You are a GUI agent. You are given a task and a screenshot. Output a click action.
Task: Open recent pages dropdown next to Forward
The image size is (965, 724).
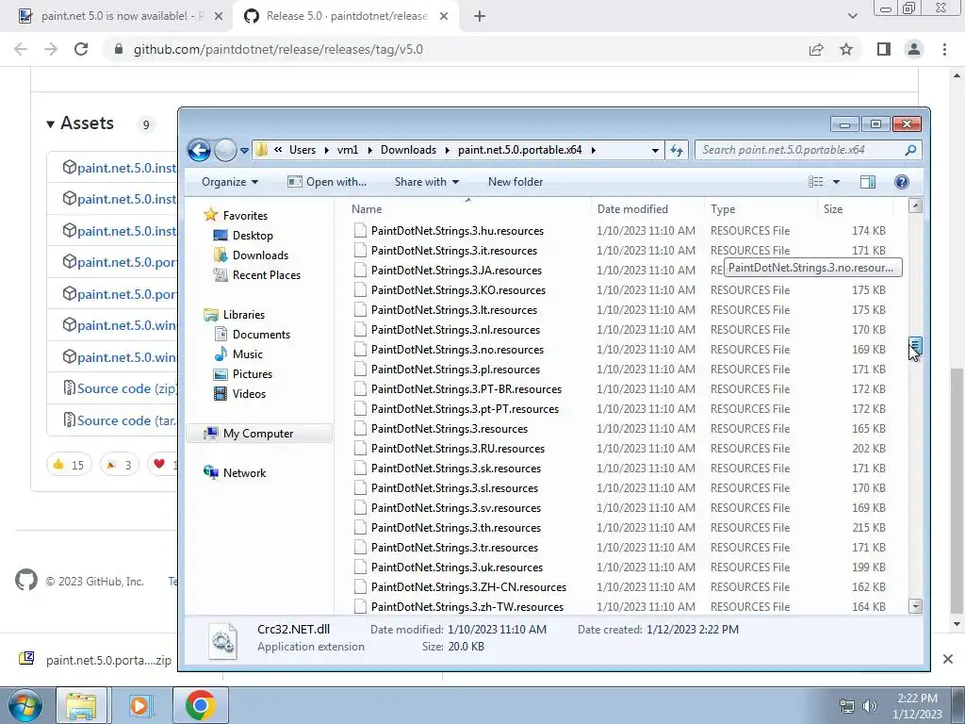coord(244,150)
